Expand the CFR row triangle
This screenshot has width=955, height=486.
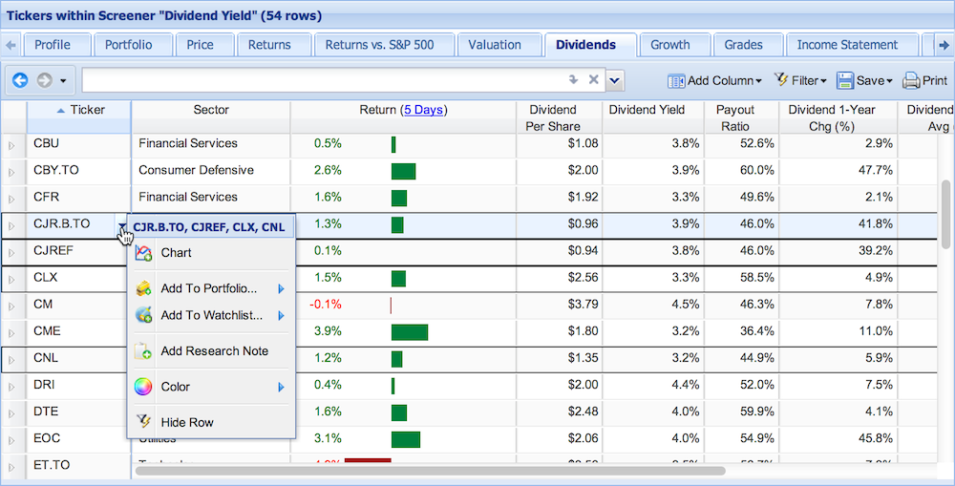point(11,200)
